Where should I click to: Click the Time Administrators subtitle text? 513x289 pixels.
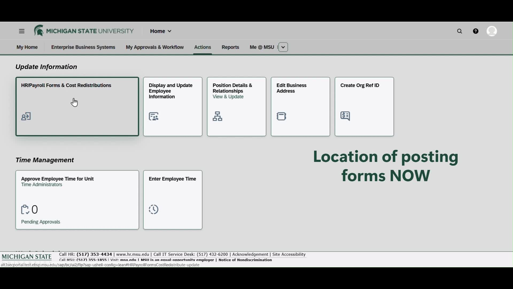(x=42, y=185)
